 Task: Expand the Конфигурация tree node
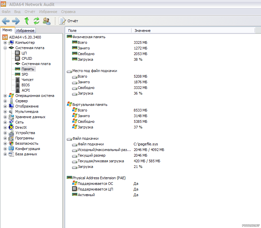point(5,149)
